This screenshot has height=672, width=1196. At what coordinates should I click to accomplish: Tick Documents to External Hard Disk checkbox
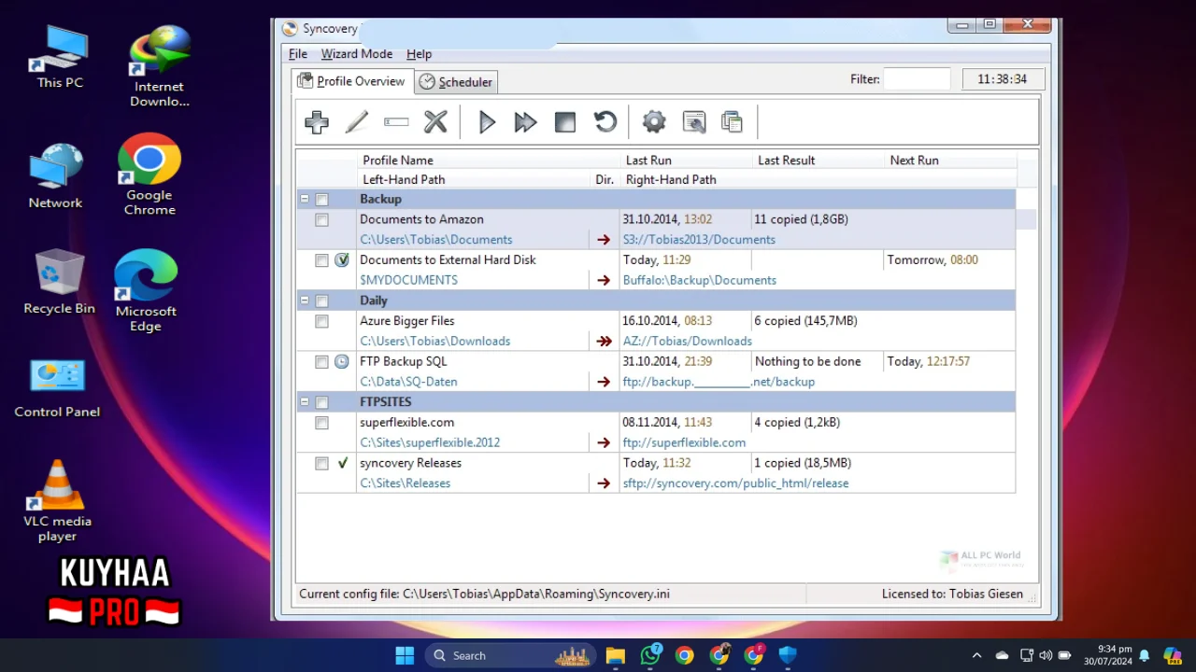[322, 260]
